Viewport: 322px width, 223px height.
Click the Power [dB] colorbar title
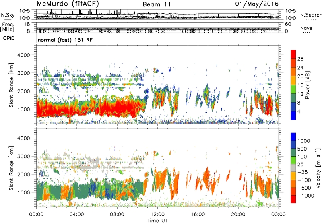pos(307,85)
